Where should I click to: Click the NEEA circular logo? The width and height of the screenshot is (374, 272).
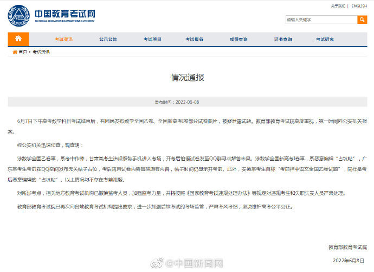pos(18,16)
